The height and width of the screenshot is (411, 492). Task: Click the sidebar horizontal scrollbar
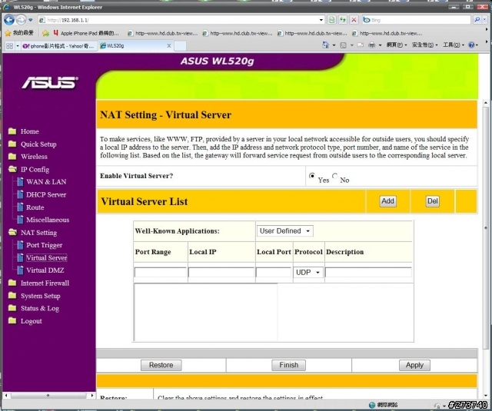48,396
